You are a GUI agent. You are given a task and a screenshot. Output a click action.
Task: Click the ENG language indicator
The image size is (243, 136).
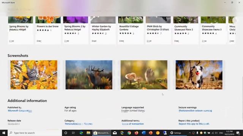pyautogui.click(x=221, y=133)
